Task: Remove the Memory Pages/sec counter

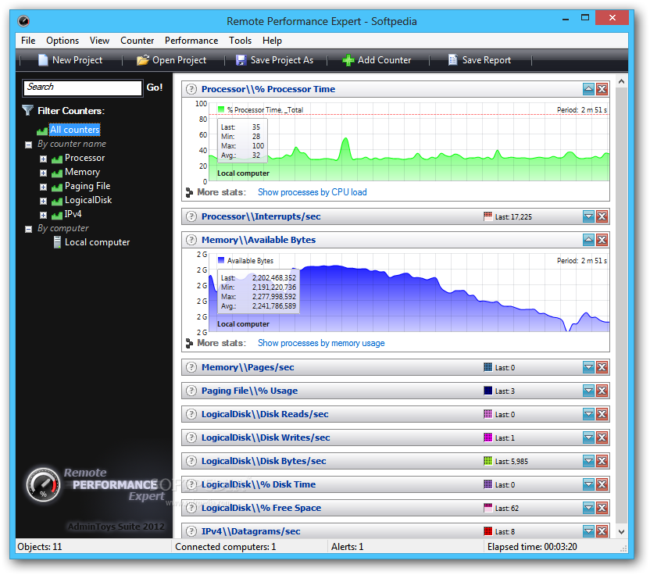Action: pyautogui.click(x=602, y=367)
